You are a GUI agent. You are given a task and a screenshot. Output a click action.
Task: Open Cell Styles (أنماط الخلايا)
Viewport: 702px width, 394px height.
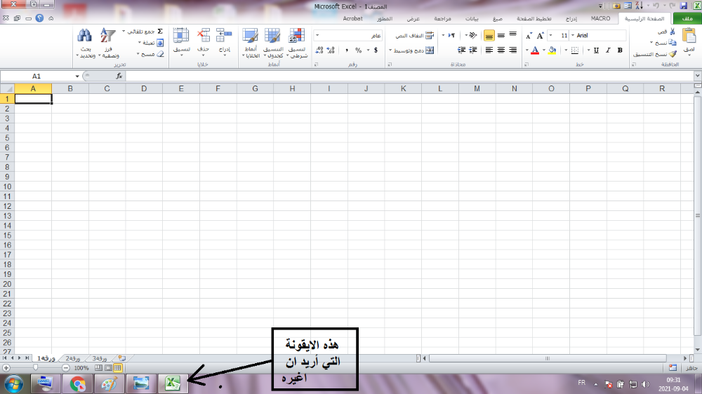click(251, 43)
